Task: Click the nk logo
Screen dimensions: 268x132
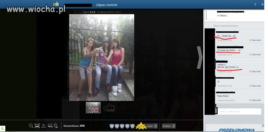Action: click(56, 4)
